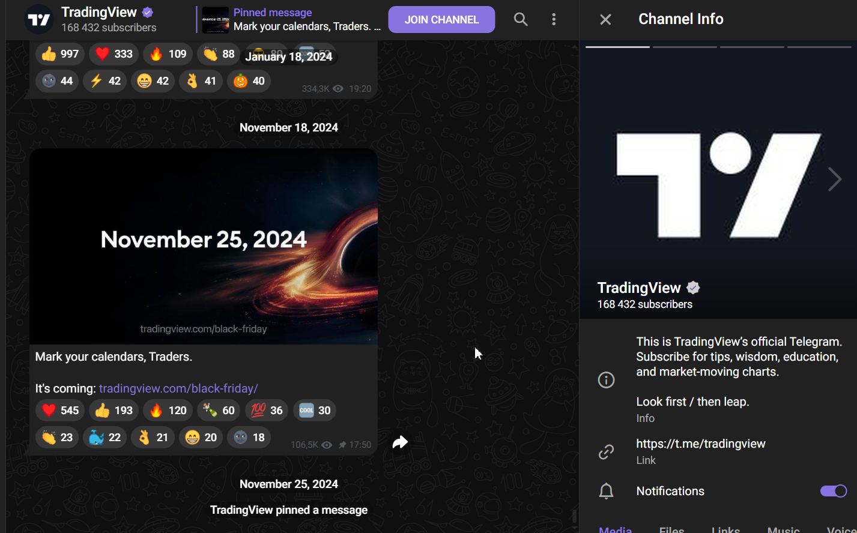
Task: Switch to the Files tab
Action: [671, 530]
